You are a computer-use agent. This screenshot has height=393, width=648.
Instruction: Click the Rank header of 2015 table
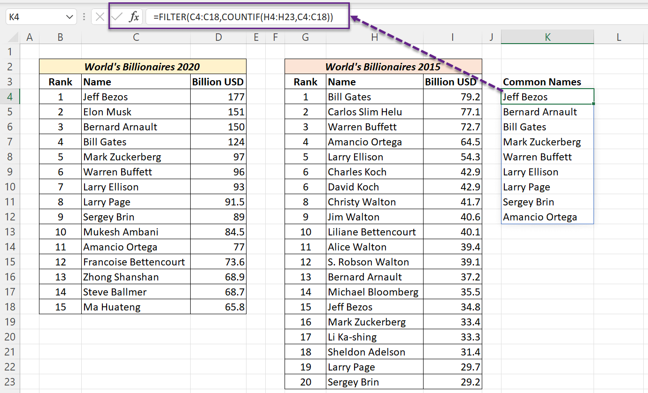[306, 82]
